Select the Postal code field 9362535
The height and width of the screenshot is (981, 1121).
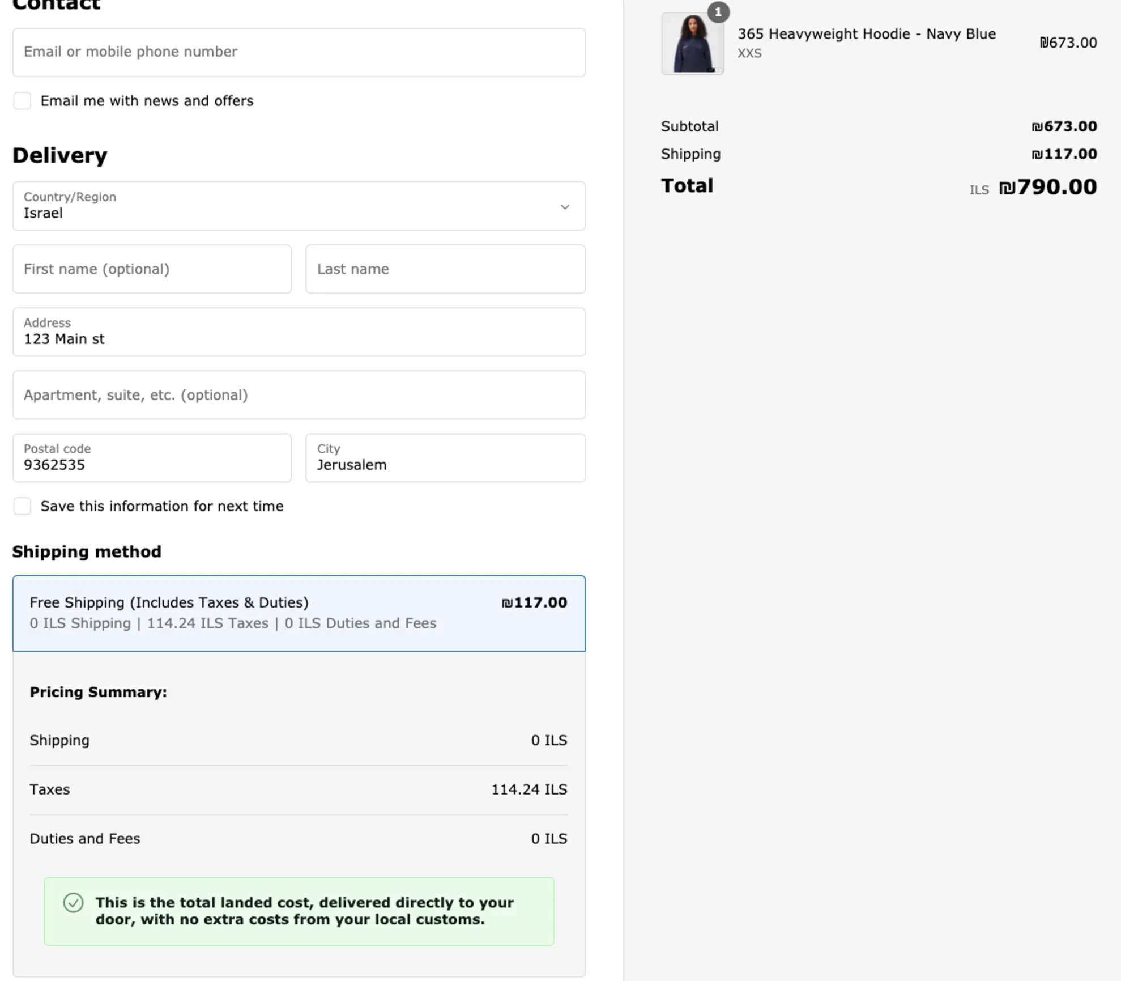(x=152, y=458)
